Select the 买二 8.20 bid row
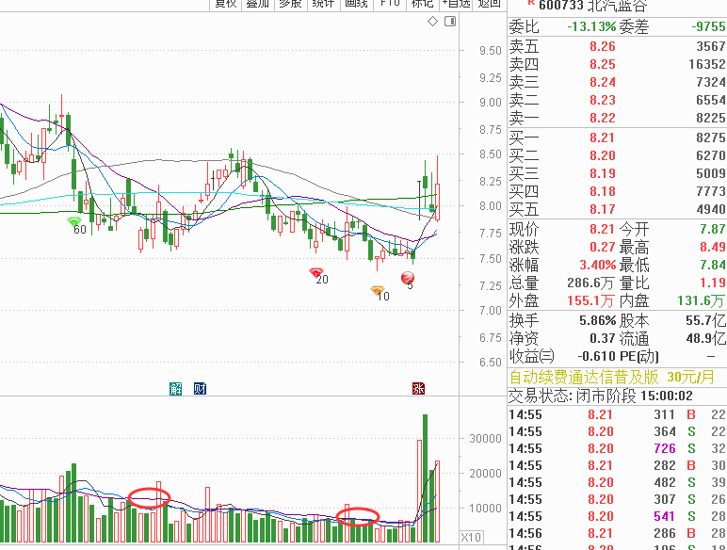 (x=617, y=155)
